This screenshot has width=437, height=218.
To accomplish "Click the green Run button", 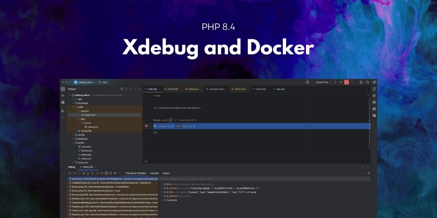I will tap(335, 82).
